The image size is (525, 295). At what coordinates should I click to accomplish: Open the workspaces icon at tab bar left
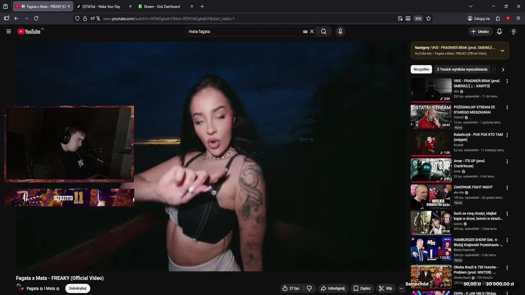tap(5, 7)
